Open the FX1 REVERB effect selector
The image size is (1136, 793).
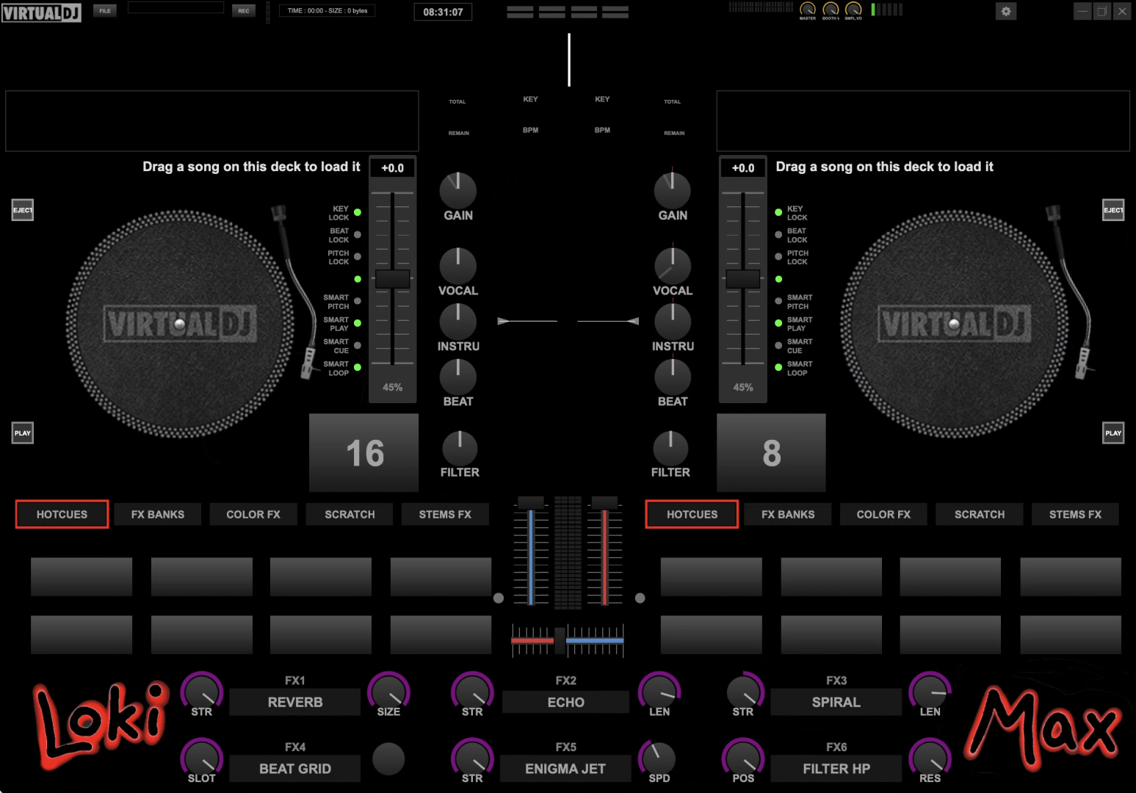295,702
